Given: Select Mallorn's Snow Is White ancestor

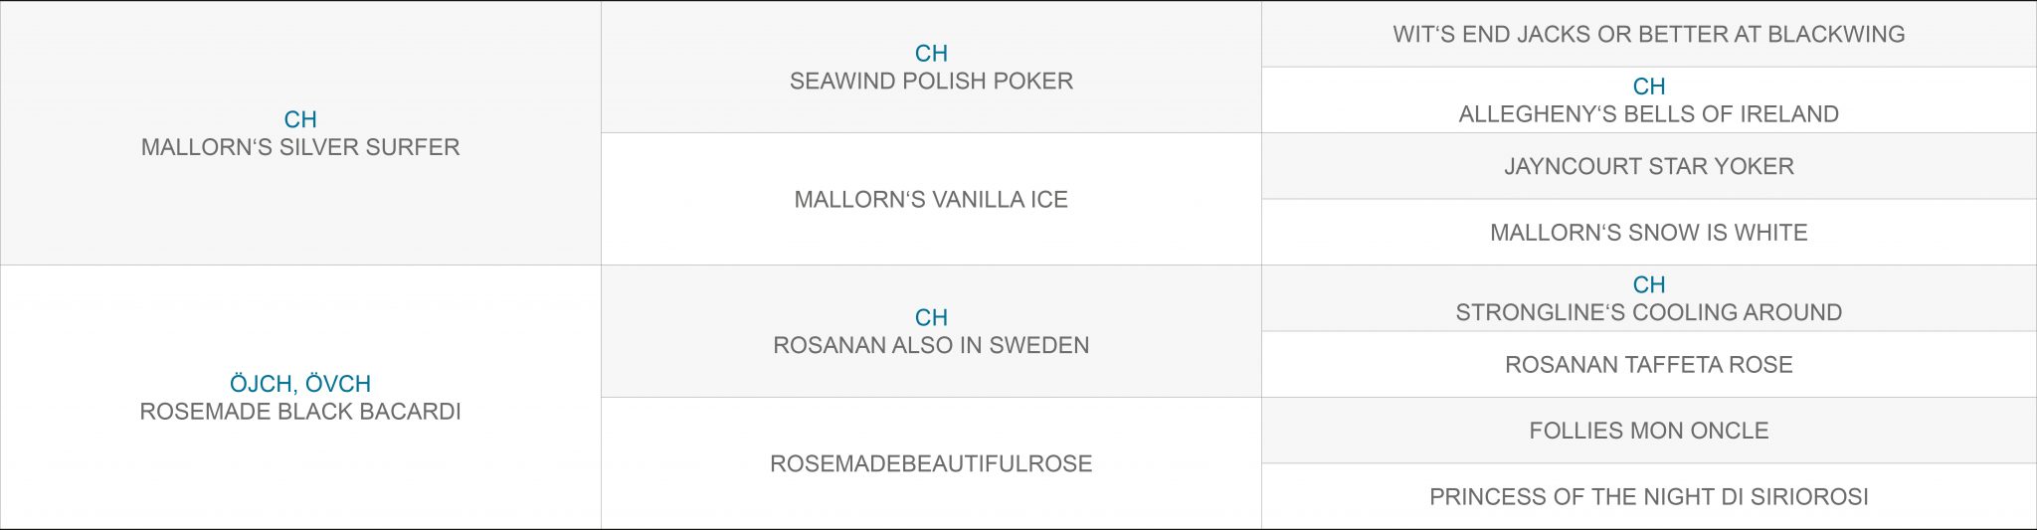Looking at the screenshot, I should [x=1649, y=232].
